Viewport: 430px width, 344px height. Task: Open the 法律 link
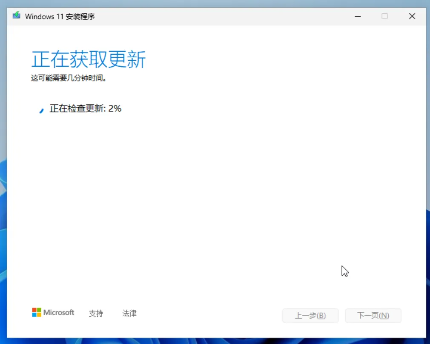coord(129,313)
